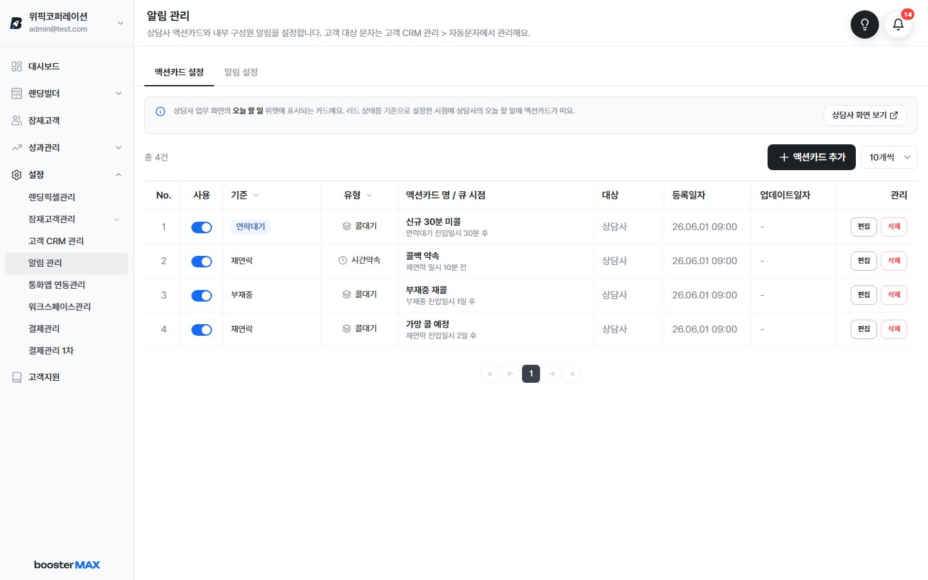Viewport: 928px width, 580px height.
Task: Open 통화앱 연동관리 in the sidebar
Action: pos(67,285)
